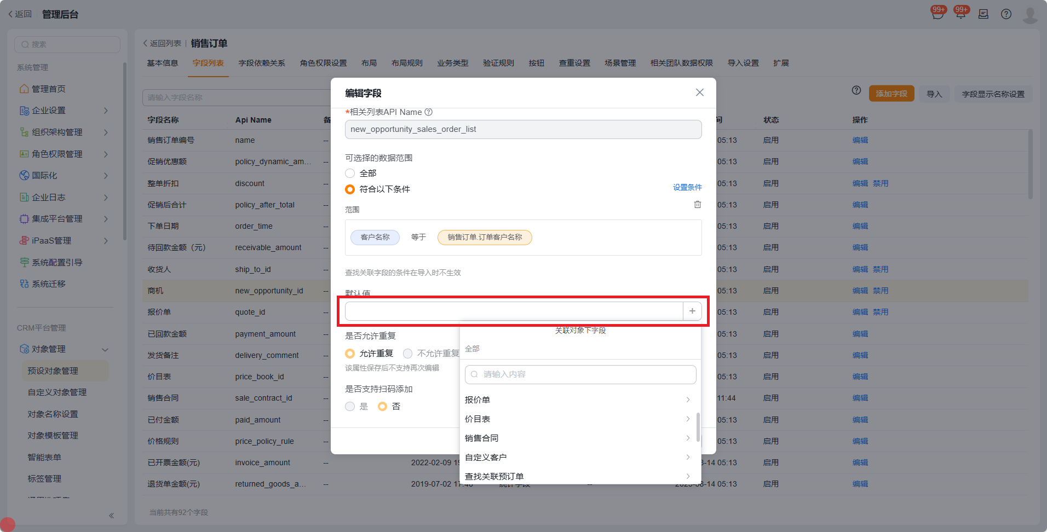1047x532 pixels.
Task: Click the 集成平台管理 sidebar icon
Action: pyautogui.click(x=24, y=219)
